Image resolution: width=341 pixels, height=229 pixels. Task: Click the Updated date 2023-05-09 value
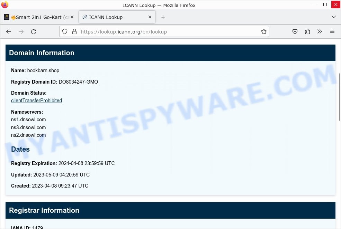pos(61,175)
